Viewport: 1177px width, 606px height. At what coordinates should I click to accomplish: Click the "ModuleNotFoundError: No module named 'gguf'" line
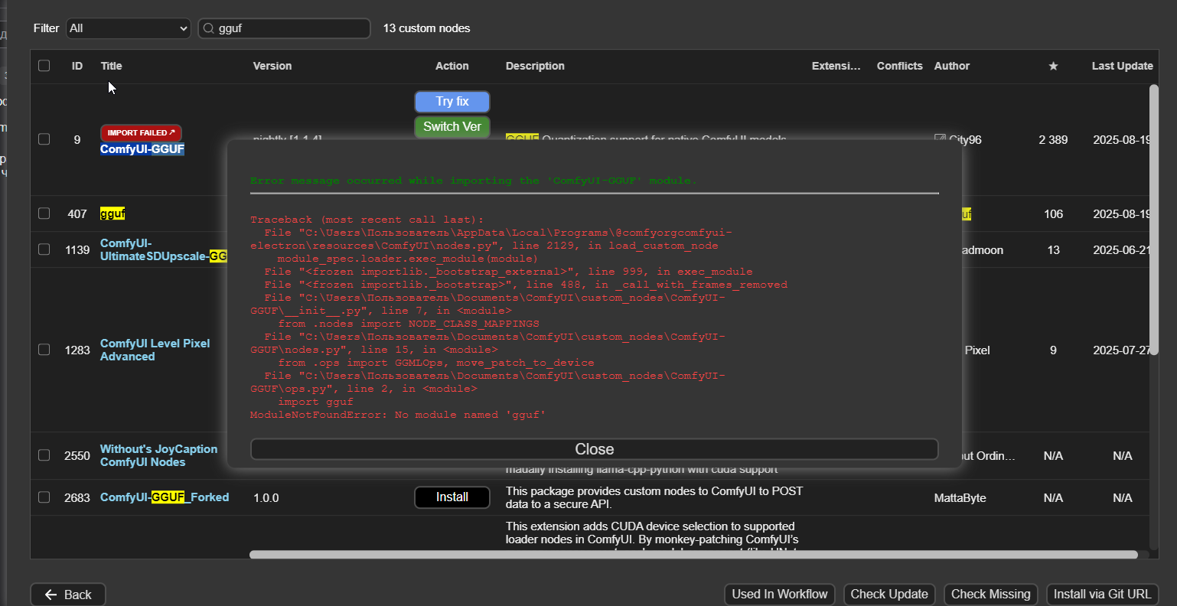pos(398,415)
